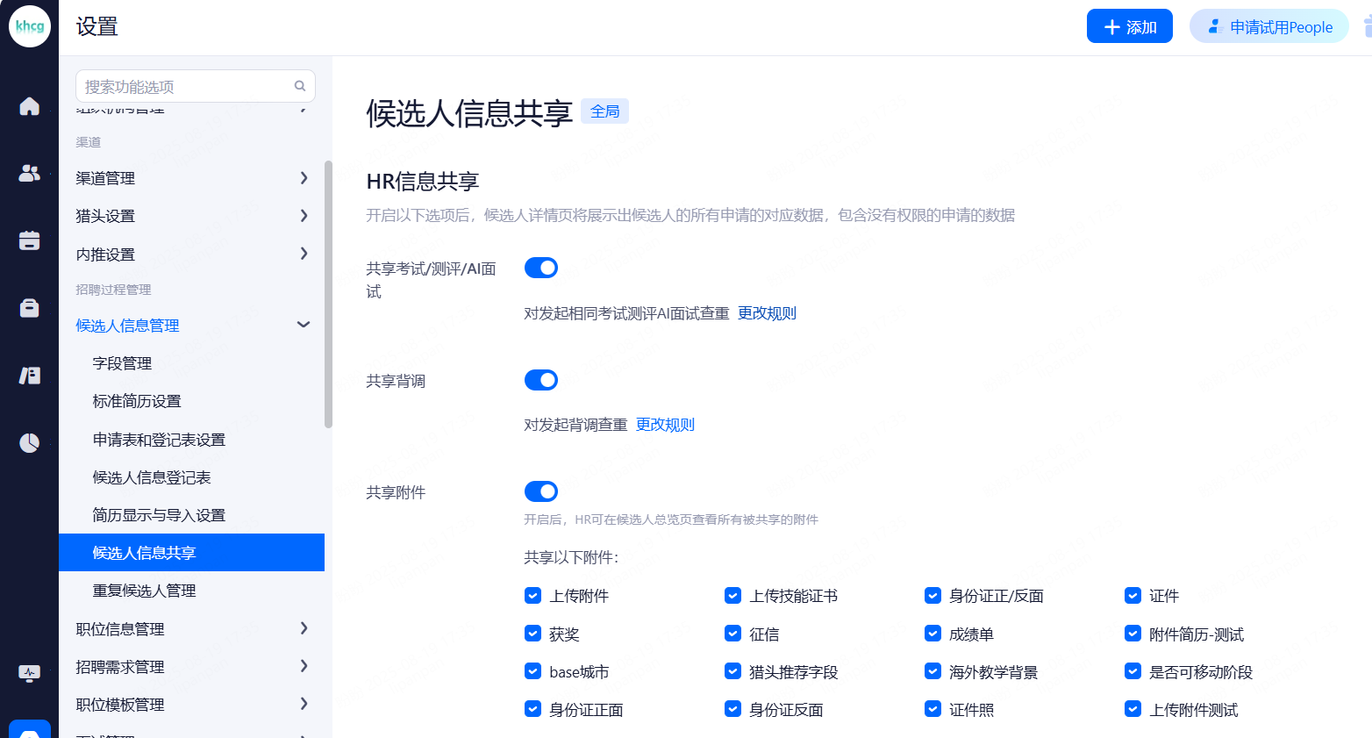Click the search magnifier icon
1372x738 pixels.
300,86
